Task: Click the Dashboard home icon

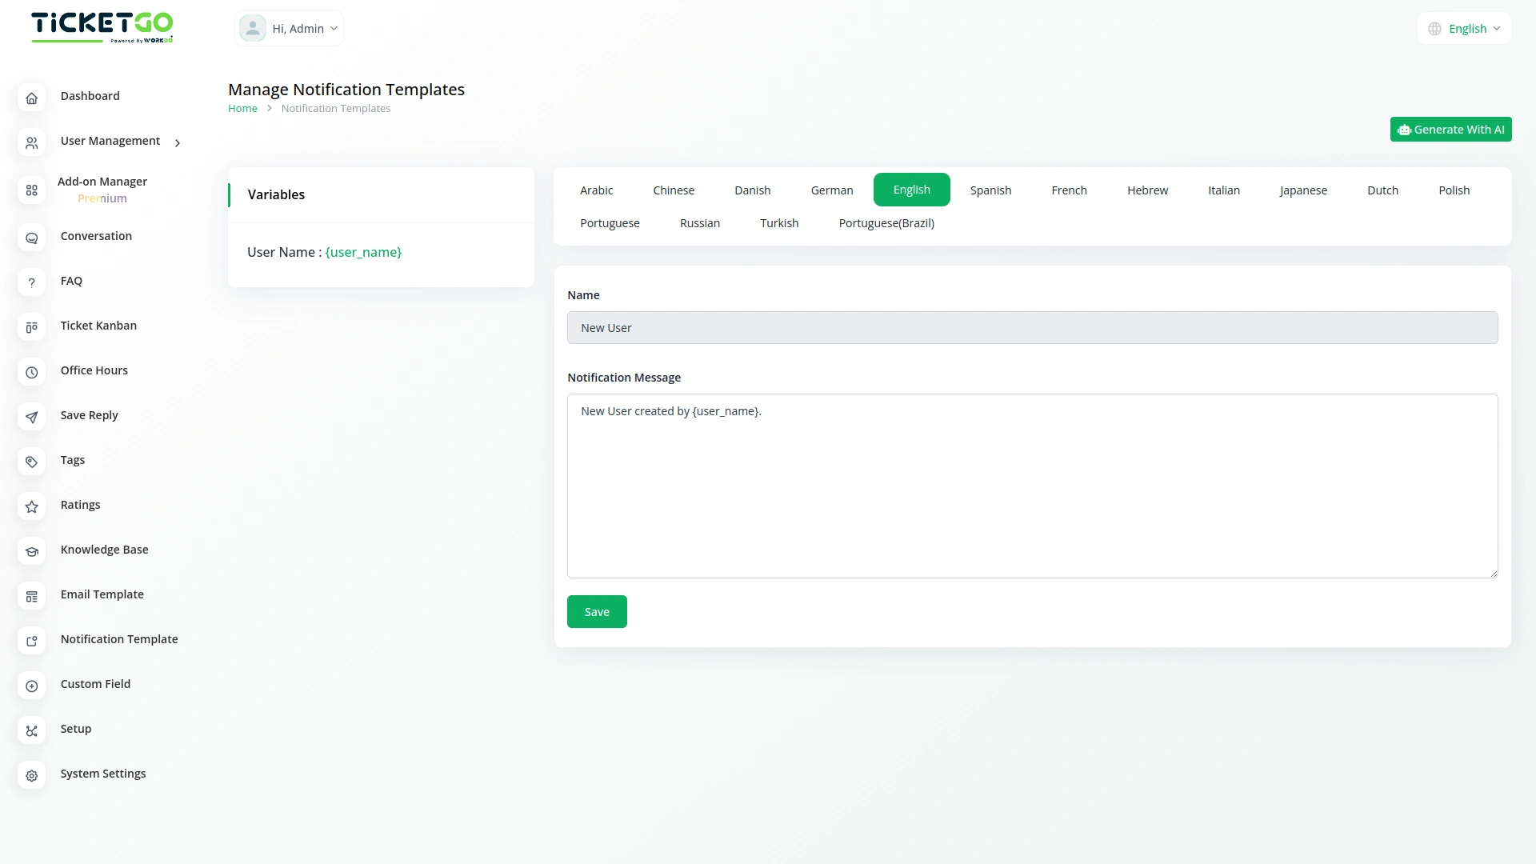Action: pos(31,98)
